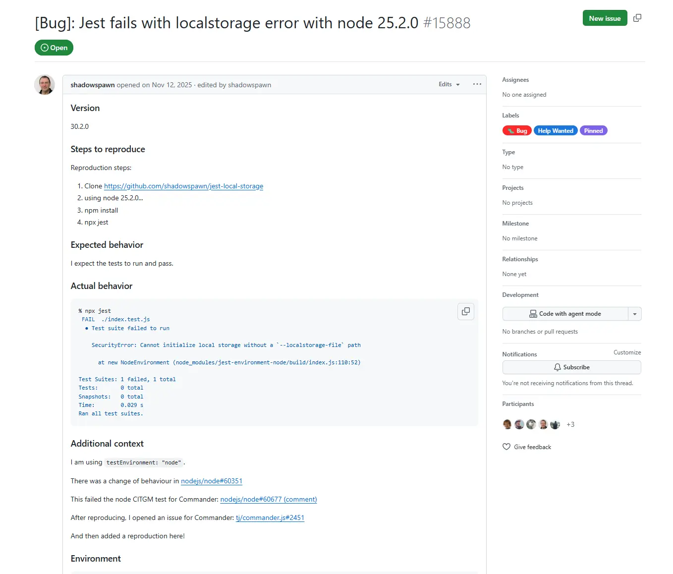The height and width of the screenshot is (574, 673).
Task: Click the New issue button
Action: [605, 17]
